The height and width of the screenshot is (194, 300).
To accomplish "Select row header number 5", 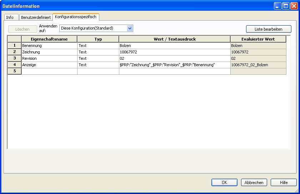I will 15,71.
